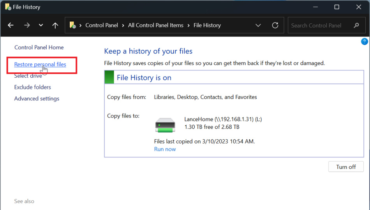Turn off File History
The width and height of the screenshot is (370, 210).
tap(346, 167)
